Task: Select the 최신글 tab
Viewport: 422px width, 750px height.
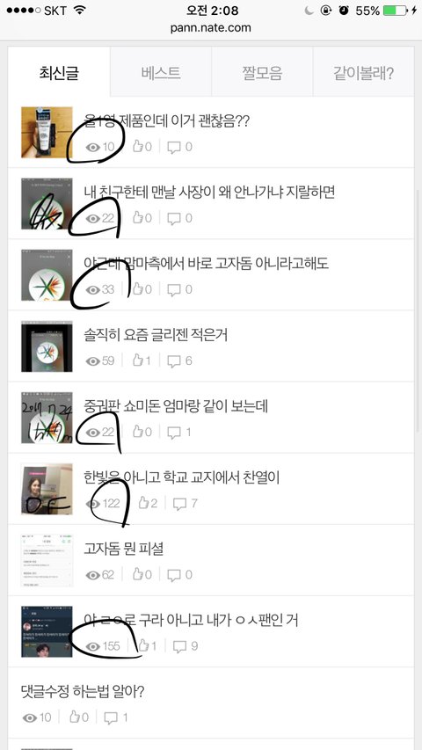Action: coord(59,73)
